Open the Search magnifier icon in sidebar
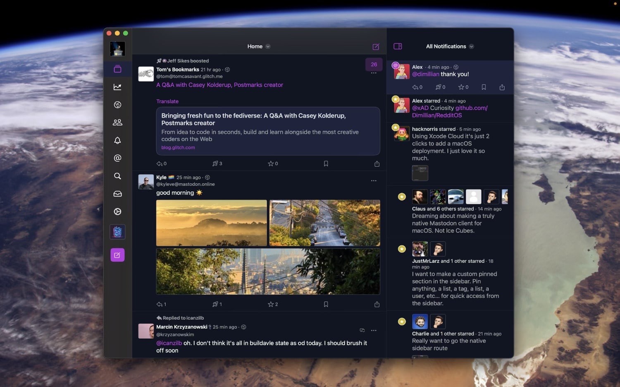The image size is (620, 387). click(x=117, y=176)
